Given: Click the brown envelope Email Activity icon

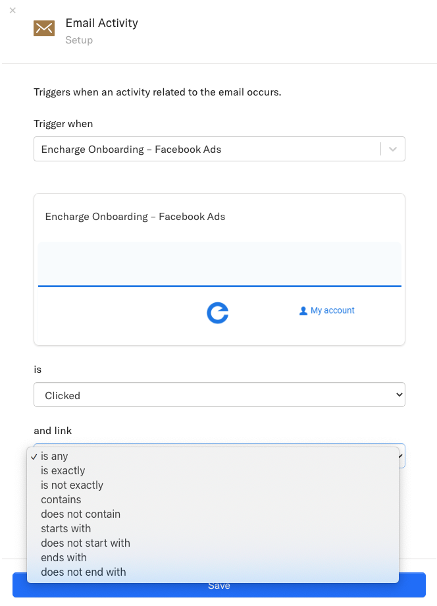Looking at the screenshot, I should (44, 28).
